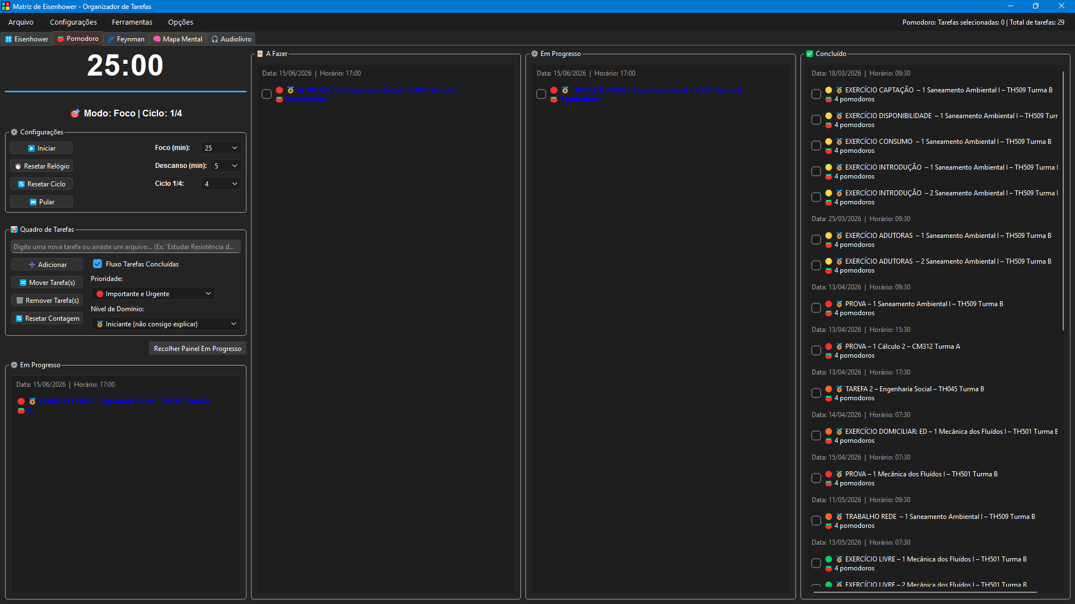The height and width of the screenshot is (604, 1075).
Task: Mark the TRABALHO REDE – 1 checkbox
Action: pos(816,521)
